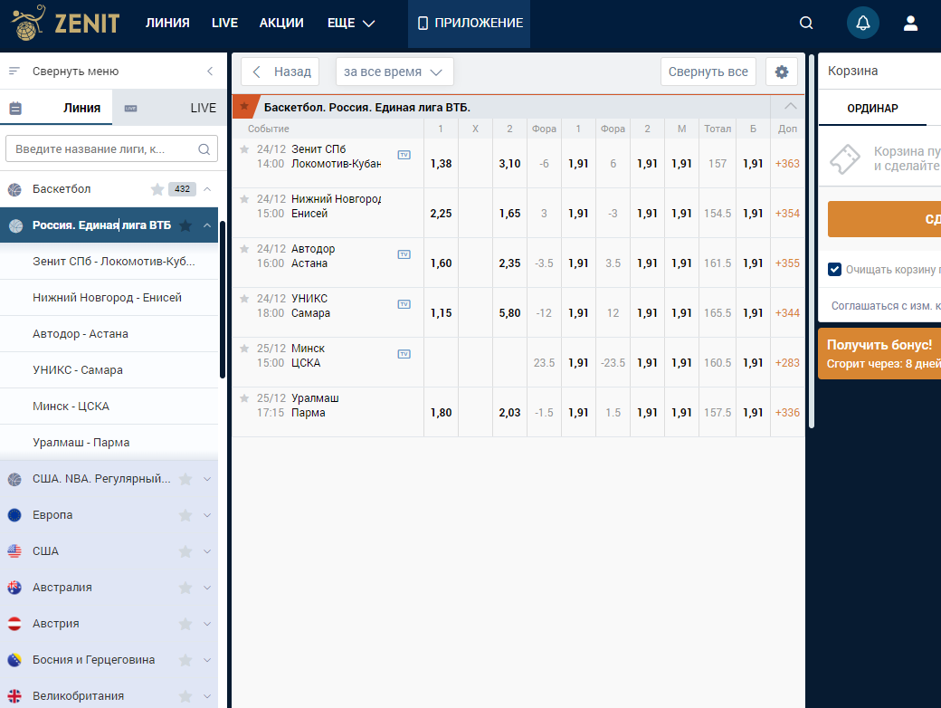
Task: Open table settings gear icon
Action: click(x=782, y=72)
